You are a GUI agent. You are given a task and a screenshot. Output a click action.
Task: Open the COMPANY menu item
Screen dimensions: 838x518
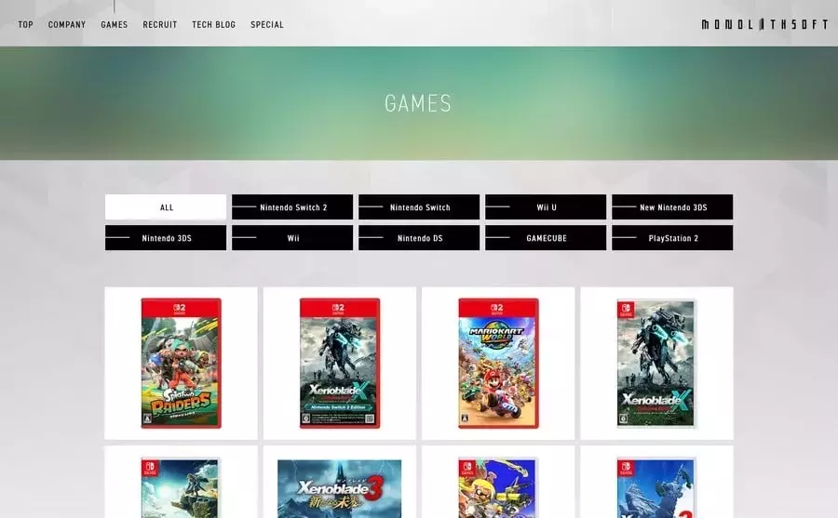67,24
